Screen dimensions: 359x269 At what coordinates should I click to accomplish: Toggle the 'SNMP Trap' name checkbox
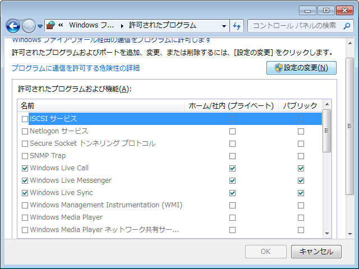(x=25, y=156)
